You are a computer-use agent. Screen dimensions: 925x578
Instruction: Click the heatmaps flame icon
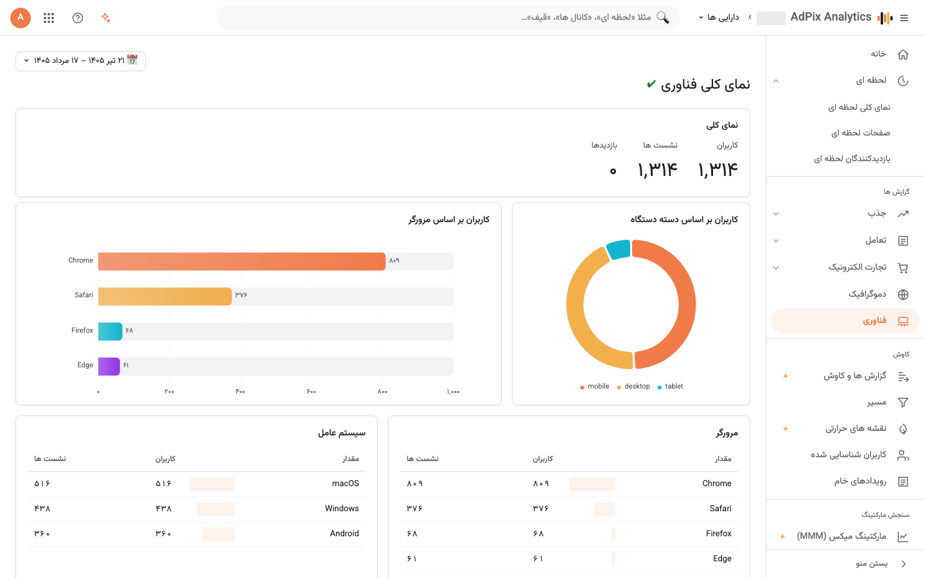click(x=903, y=429)
